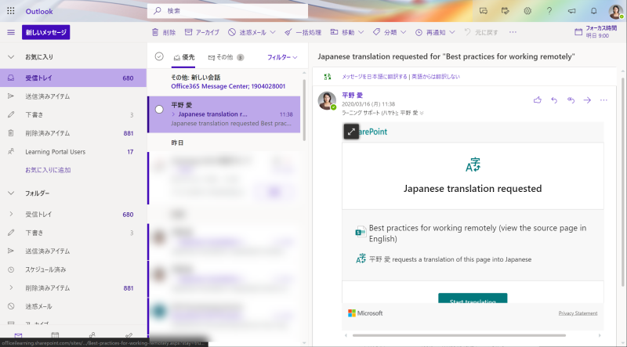The height and width of the screenshot is (347, 627).
Task: Open フォーカス時間 focus time event
Action: pyautogui.click(x=596, y=31)
